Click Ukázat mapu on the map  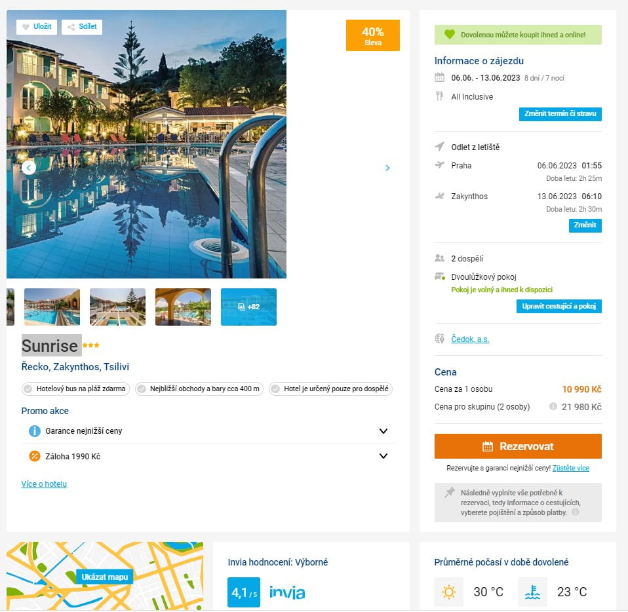(x=104, y=577)
